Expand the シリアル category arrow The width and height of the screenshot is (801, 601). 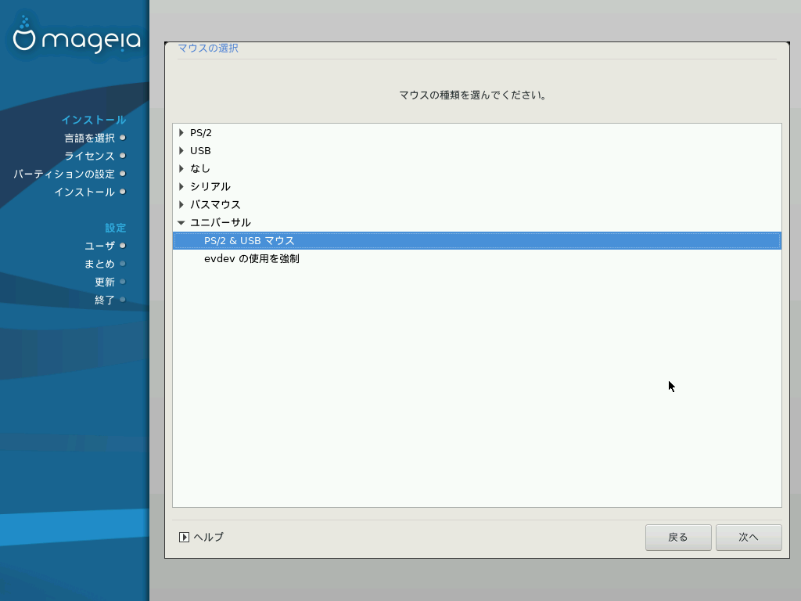181,186
